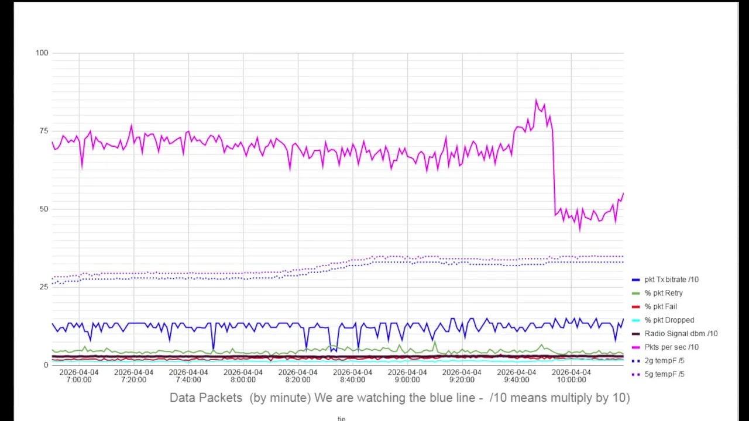Viewport: 749px width, 421px height.
Task: Click the y-axis label 50
Action: point(44,209)
